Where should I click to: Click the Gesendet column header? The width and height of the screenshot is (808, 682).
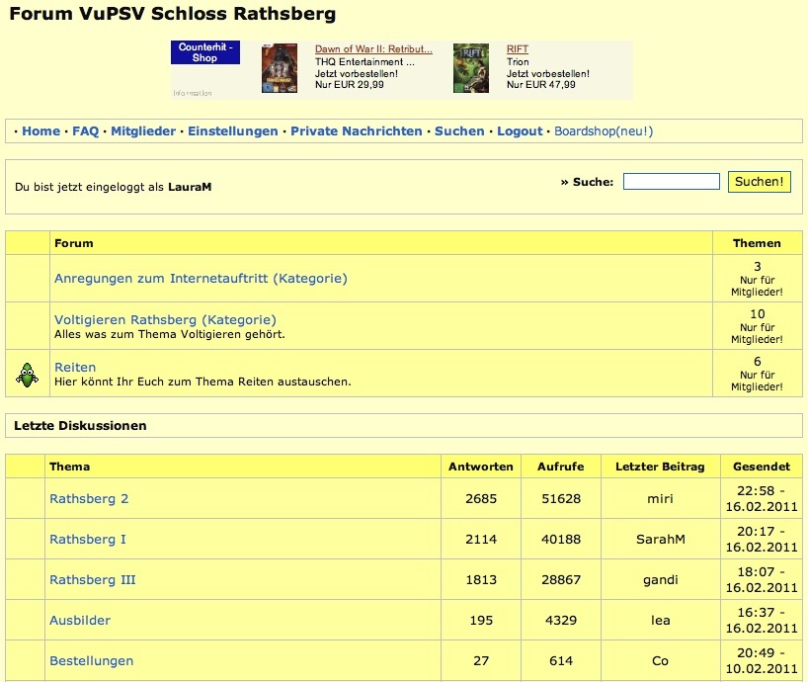pos(762,467)
